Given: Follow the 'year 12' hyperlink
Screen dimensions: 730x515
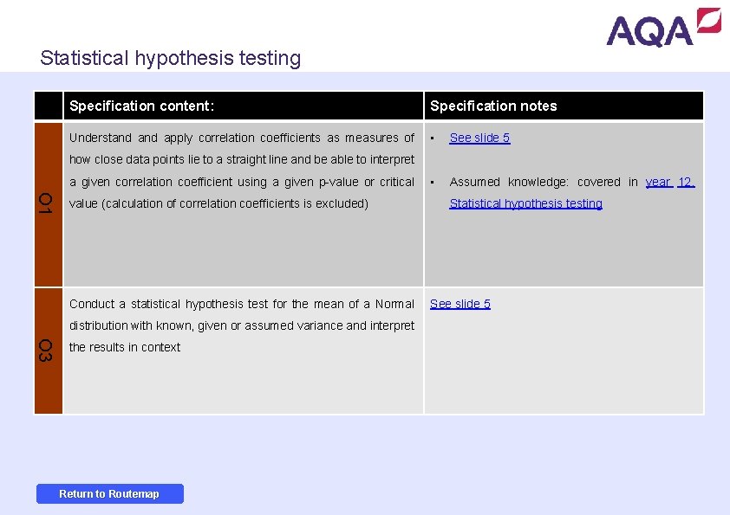Looking at the screenshot, I should (670, 182).
